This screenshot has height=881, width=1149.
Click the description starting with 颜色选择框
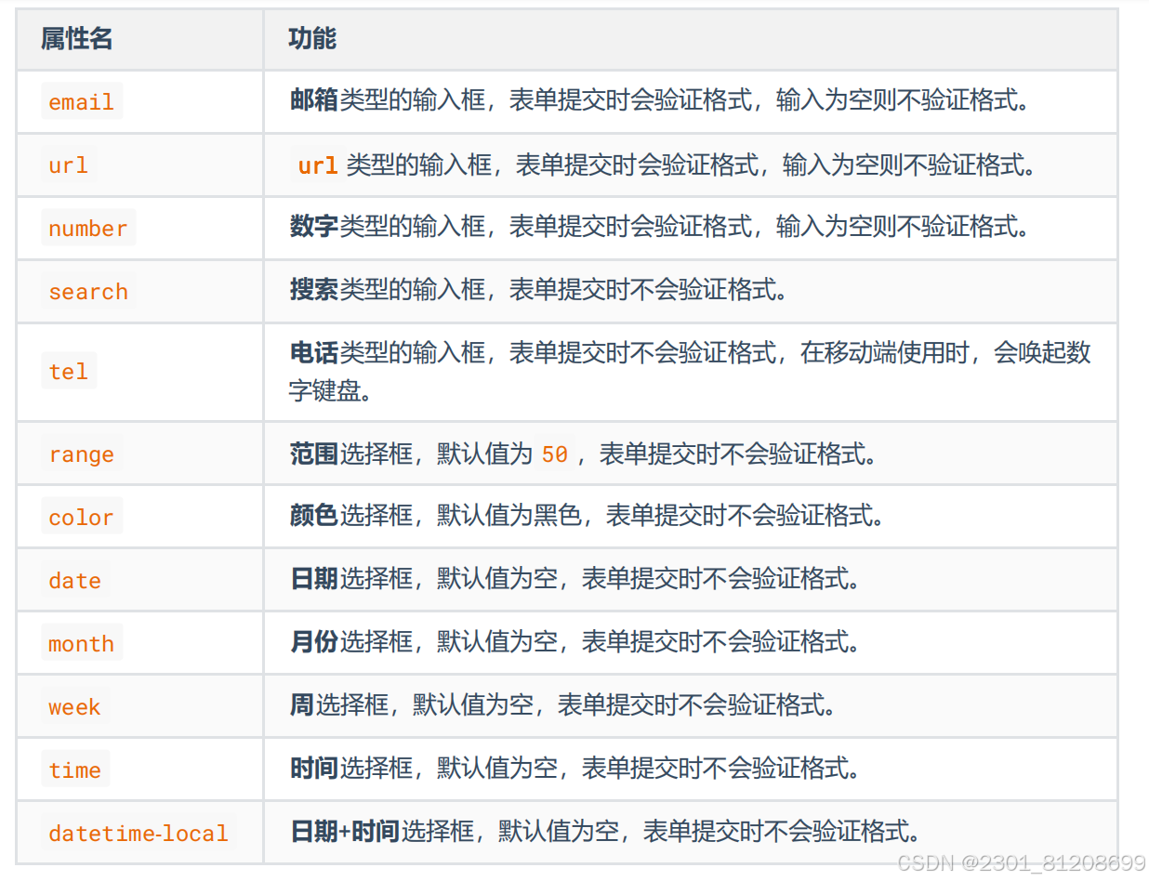587,516
